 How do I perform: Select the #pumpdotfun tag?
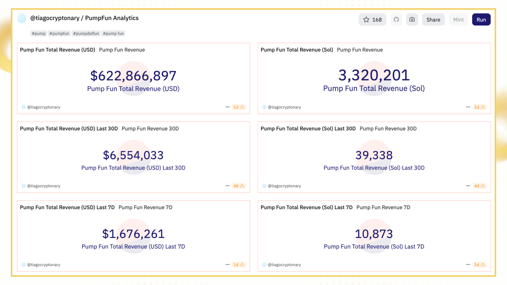click(86, 34)
